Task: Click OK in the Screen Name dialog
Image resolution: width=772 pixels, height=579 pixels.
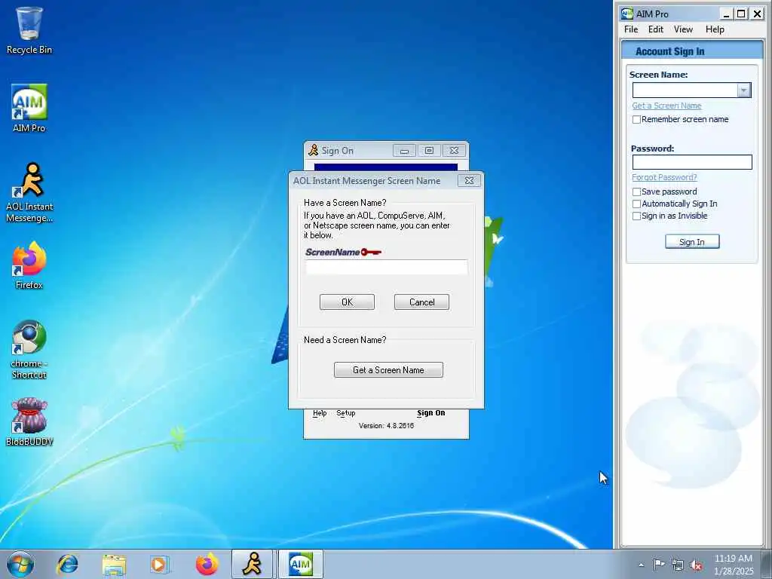Action: (347, 302)
